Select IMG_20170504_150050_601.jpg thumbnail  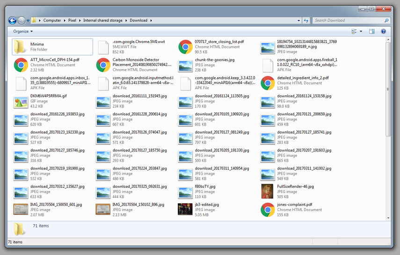click(x=21, y=209)
